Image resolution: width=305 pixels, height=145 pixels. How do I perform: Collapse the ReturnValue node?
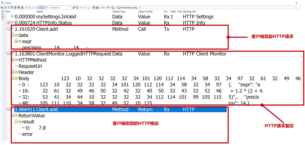[x=13, y=116]
